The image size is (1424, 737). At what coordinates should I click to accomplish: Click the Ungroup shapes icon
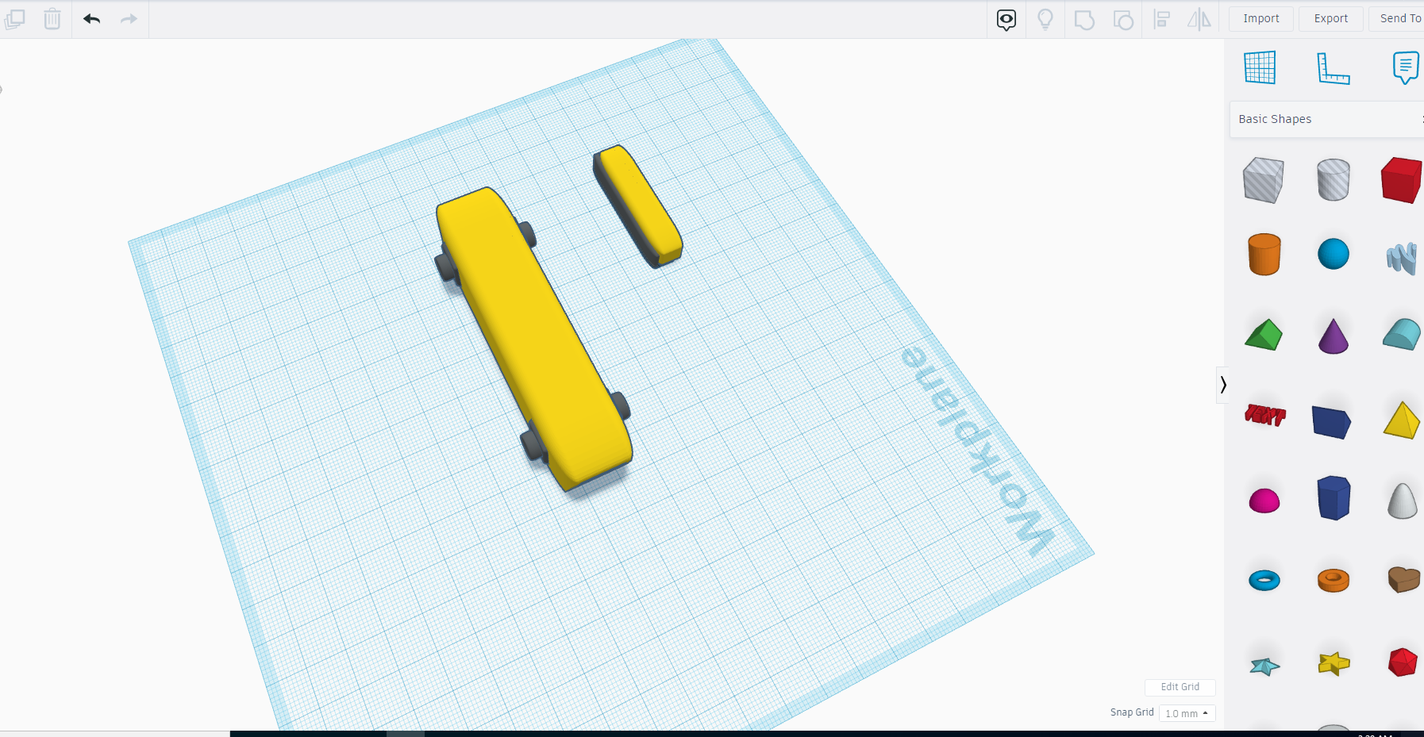[1123, 20]
